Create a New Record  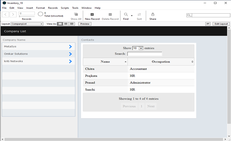92,14
